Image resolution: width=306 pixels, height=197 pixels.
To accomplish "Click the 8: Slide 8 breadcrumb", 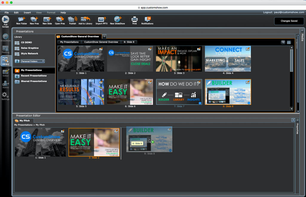I will 129,42.
